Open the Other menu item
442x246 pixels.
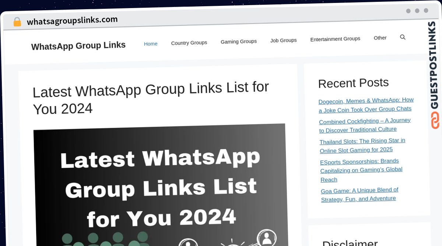pos(380,38)
